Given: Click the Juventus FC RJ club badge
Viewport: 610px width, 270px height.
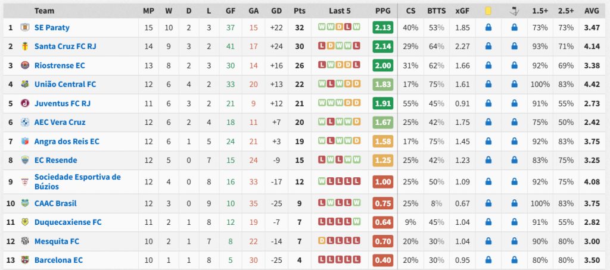Looking at the screenshot, I should 24,103.
